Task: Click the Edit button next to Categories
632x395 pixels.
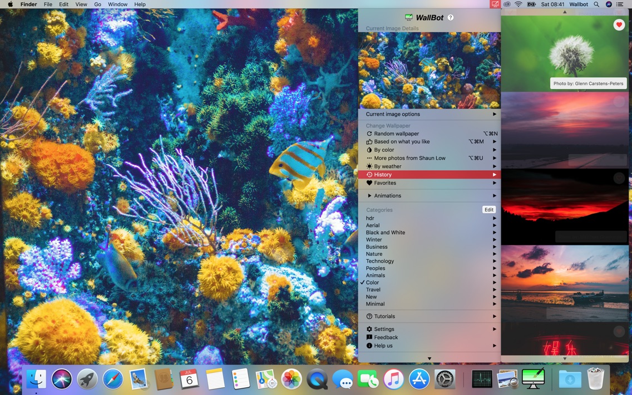Action: point(488,210)
